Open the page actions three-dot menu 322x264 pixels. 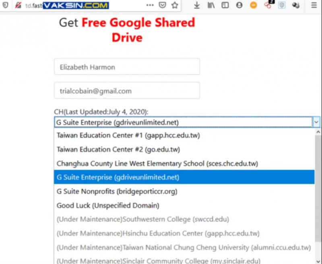(150, 5)
